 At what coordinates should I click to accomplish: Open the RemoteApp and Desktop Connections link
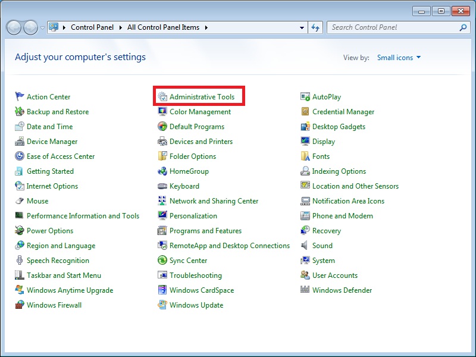[230, 246]
